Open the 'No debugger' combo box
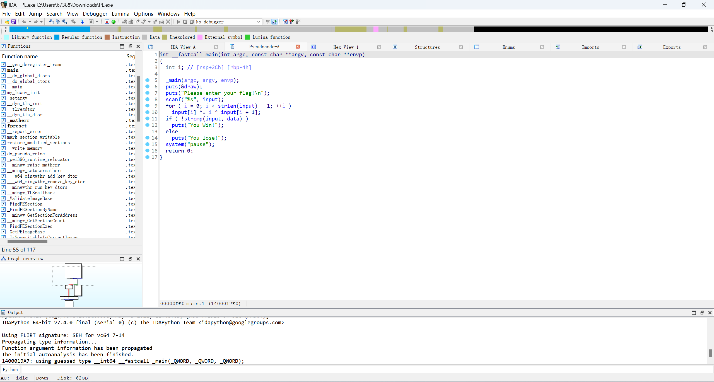 (x=228, y=22)
